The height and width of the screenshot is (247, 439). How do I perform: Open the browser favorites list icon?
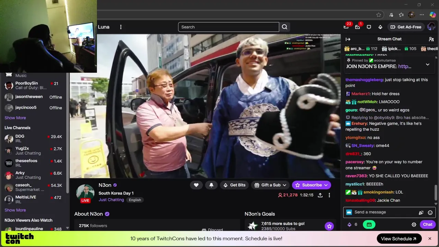click(401, 15)
